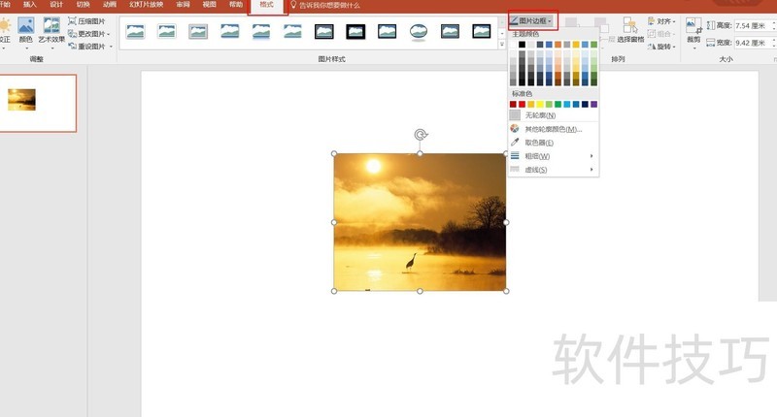
Task: Click the 选择窗格 selection pane icon
Action: pos(629,25)
